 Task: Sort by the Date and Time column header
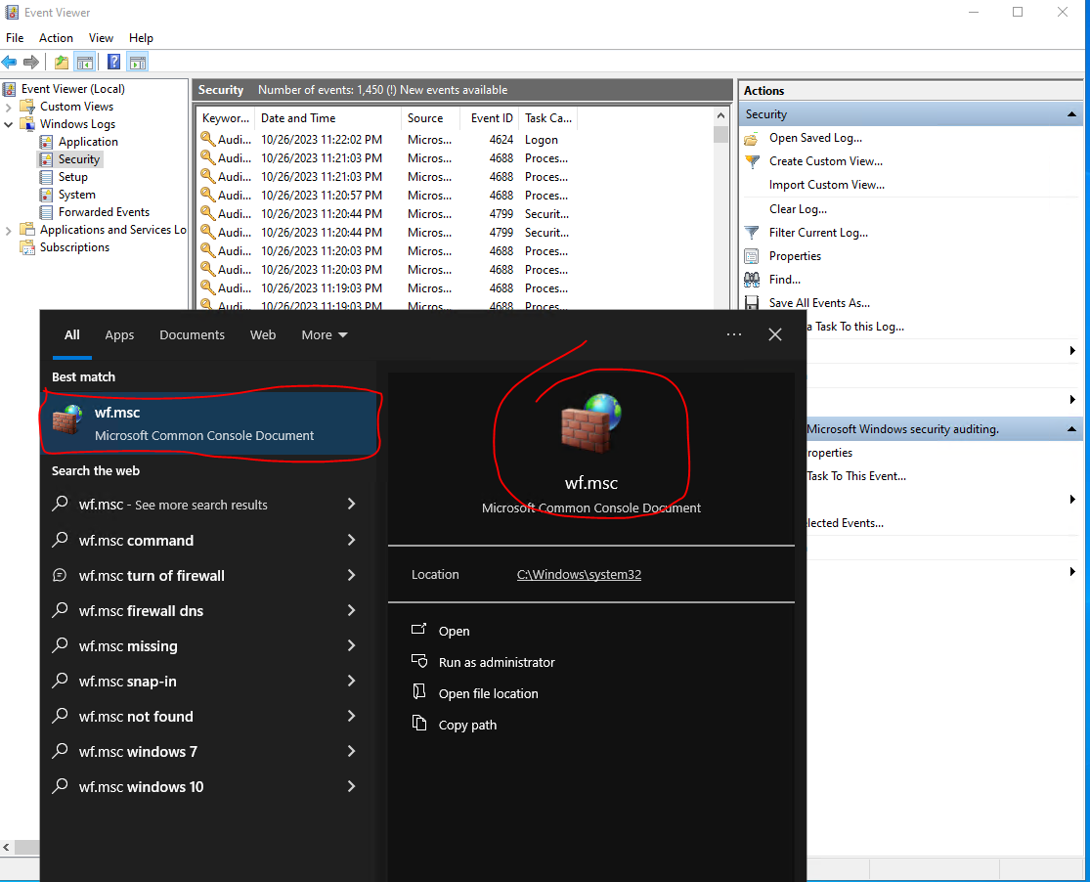click(x=327, y=118)
